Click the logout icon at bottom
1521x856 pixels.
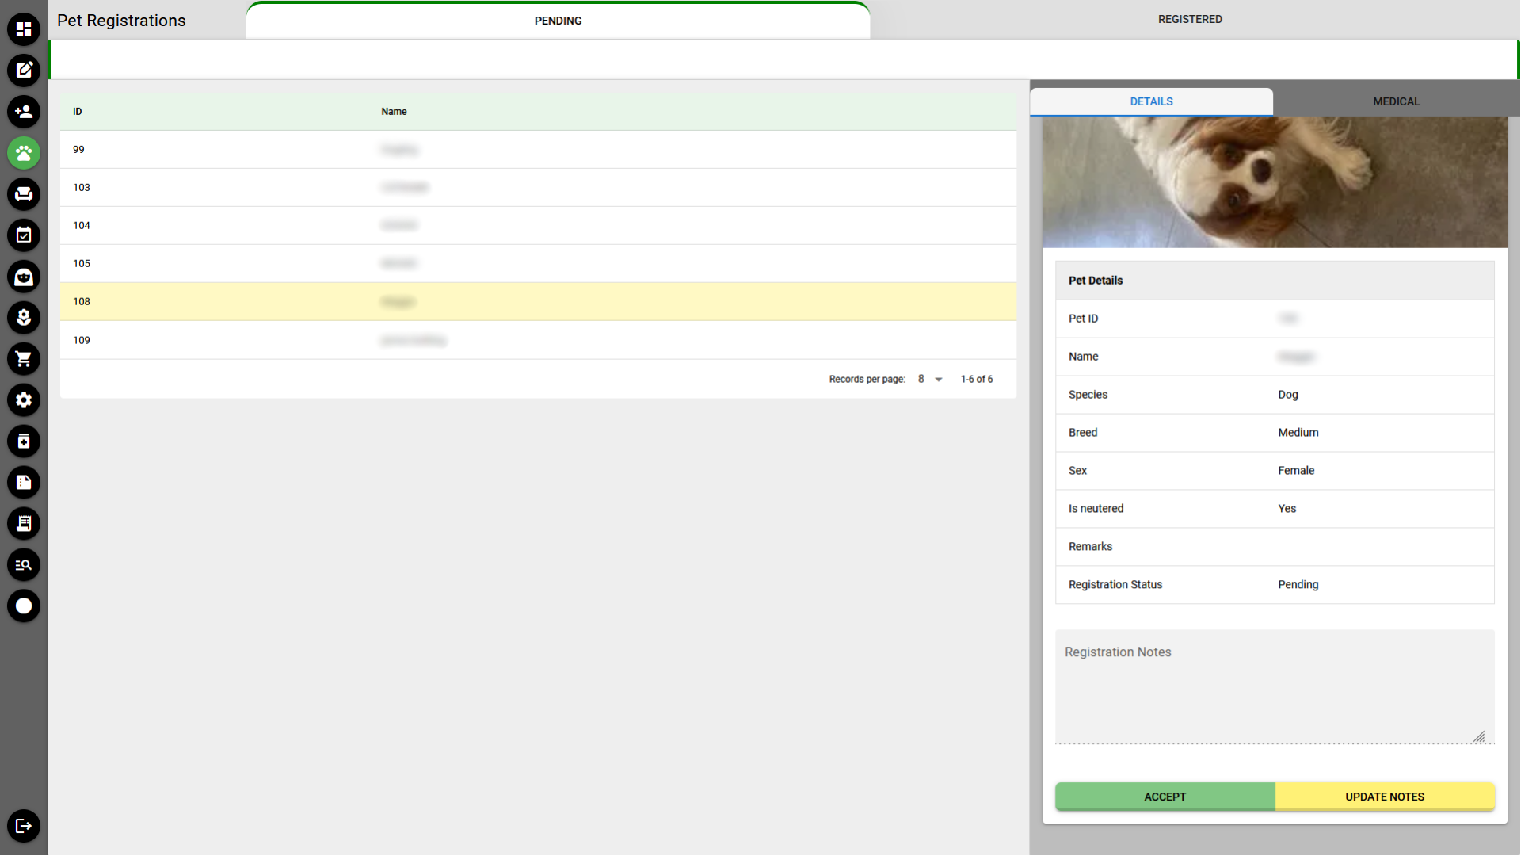point(24,826)
